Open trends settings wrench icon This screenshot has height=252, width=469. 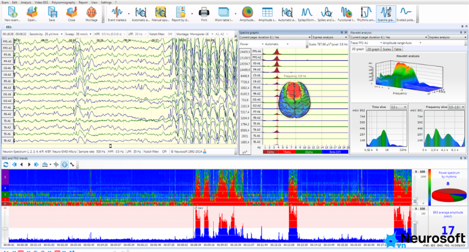coord(72,164)
